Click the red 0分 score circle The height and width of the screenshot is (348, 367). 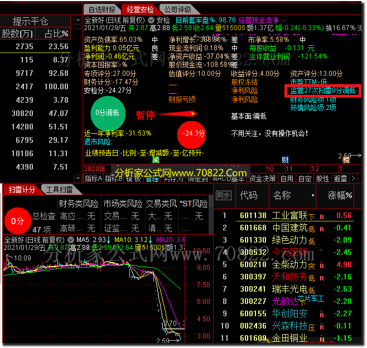click(18, 221)
